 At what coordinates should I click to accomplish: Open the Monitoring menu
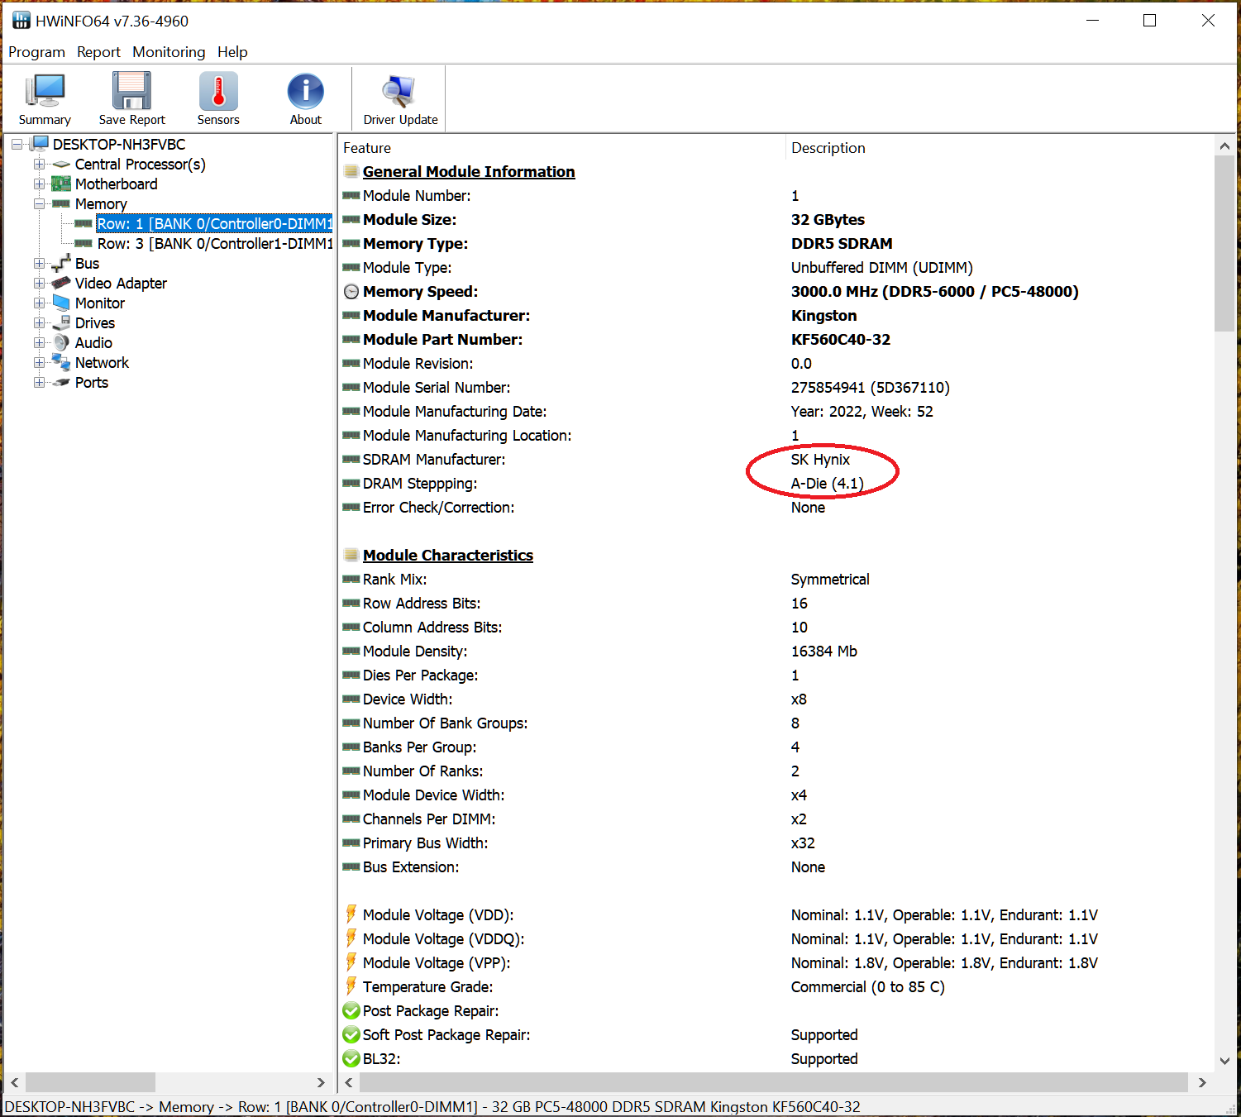pos(169,52)
